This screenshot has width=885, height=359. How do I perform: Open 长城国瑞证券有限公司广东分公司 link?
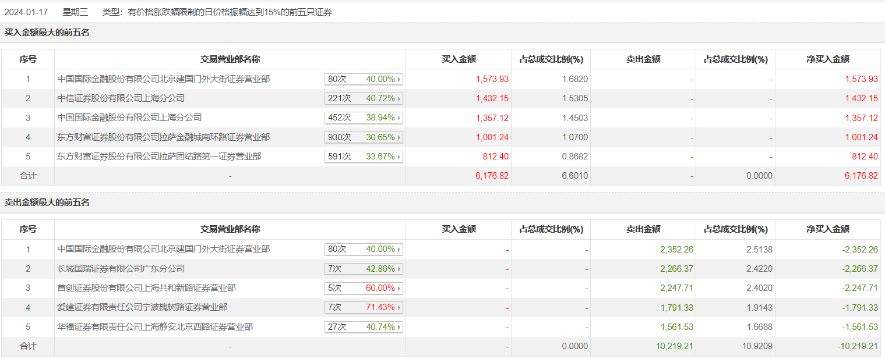click(121, 269)
